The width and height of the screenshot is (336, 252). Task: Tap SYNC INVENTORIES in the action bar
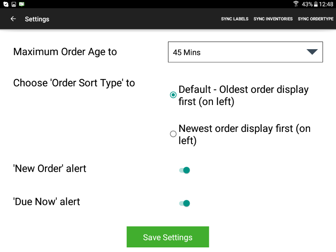(273, 19)
